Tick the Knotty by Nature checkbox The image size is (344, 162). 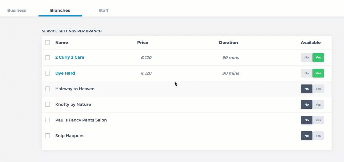coord(47,104)
